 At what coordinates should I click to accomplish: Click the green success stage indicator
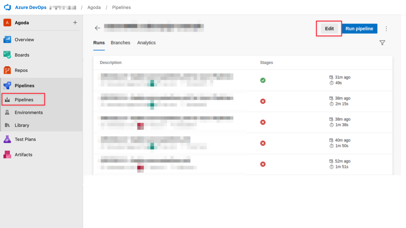pos(263,80)
